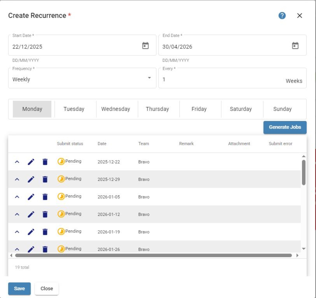Save the recurrence
The height and width of the screenshot is (298, 316).
coord(19,289)
